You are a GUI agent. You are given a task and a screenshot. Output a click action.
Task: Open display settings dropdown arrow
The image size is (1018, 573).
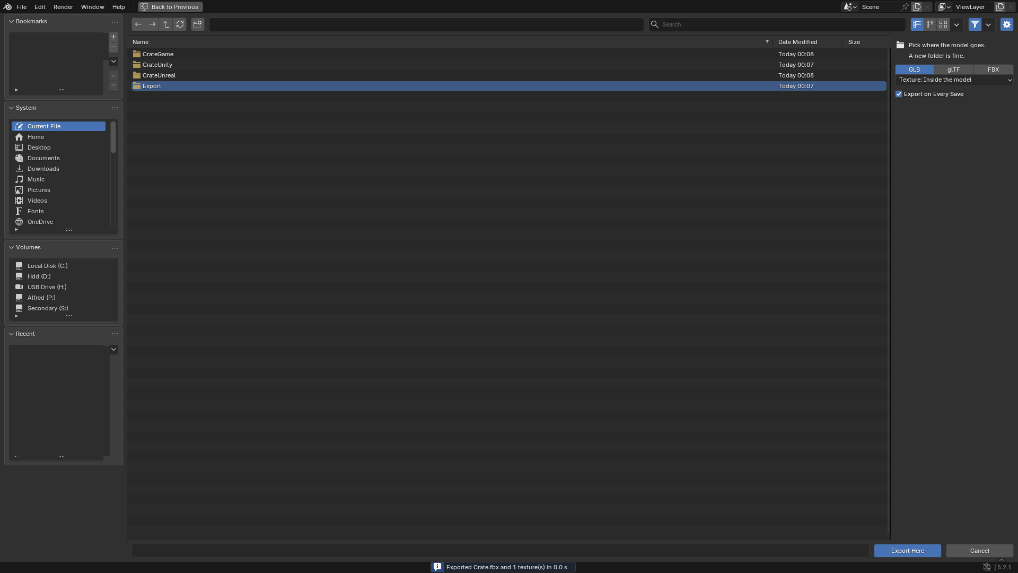click(x=956, y=24)
